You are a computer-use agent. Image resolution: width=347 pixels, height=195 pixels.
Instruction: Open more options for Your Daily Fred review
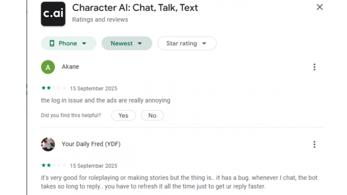pos(314,144)
